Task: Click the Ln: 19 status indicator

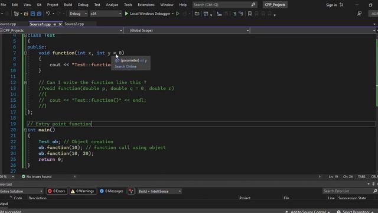Action: [333, 176]
